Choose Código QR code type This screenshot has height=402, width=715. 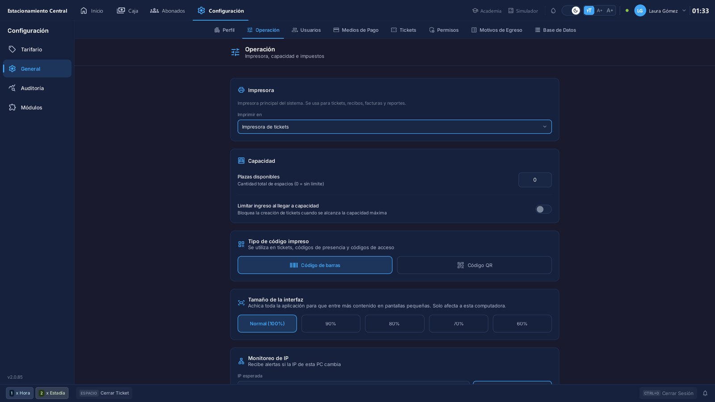click(x=474, y=265)
